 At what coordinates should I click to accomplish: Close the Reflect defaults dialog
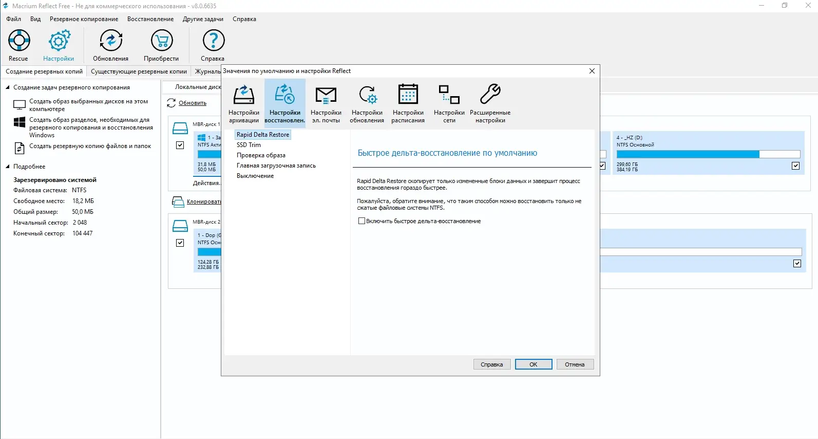tap(592, 71)
